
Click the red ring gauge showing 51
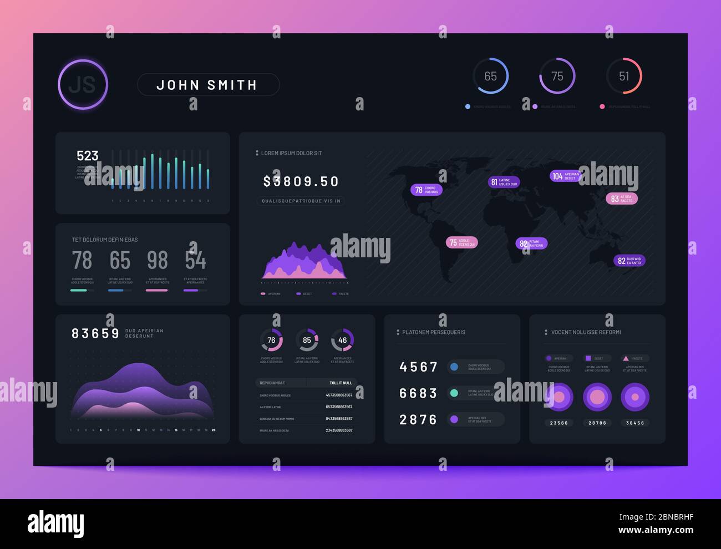pos(624,76)
